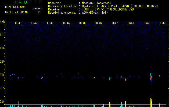The height and width of the screenshot is (107, 169).
Task: Click observer name Masayuki Kobayashi
Action: (96, 3)
